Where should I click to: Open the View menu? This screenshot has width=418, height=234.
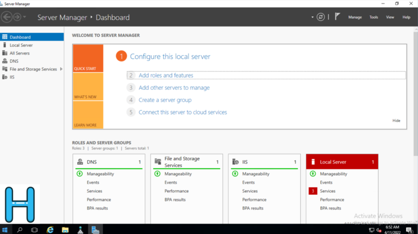(390, 17)
